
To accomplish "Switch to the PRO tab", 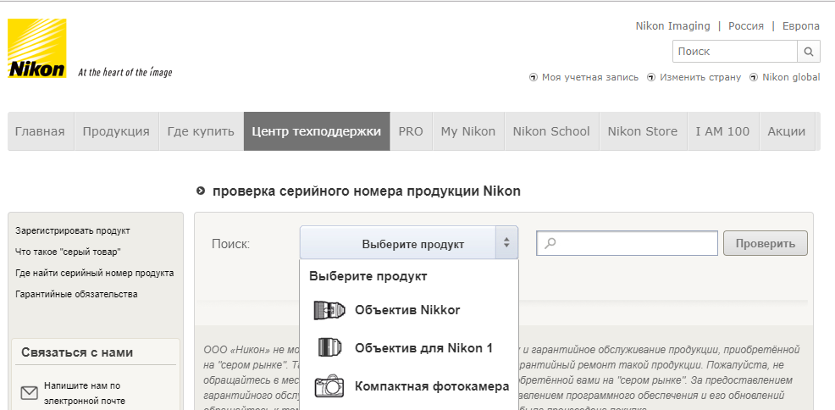I will (411, 131).
